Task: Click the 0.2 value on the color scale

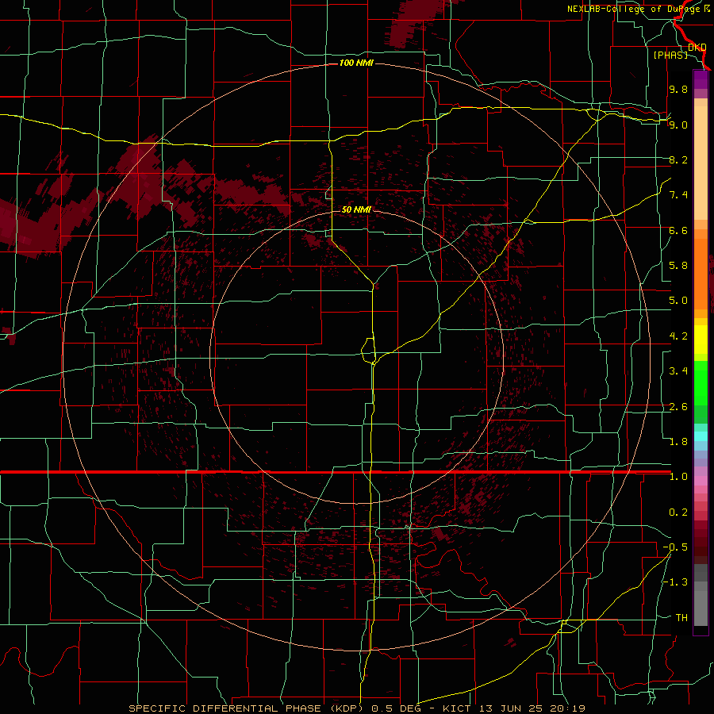Action: (x=678, y=512)
